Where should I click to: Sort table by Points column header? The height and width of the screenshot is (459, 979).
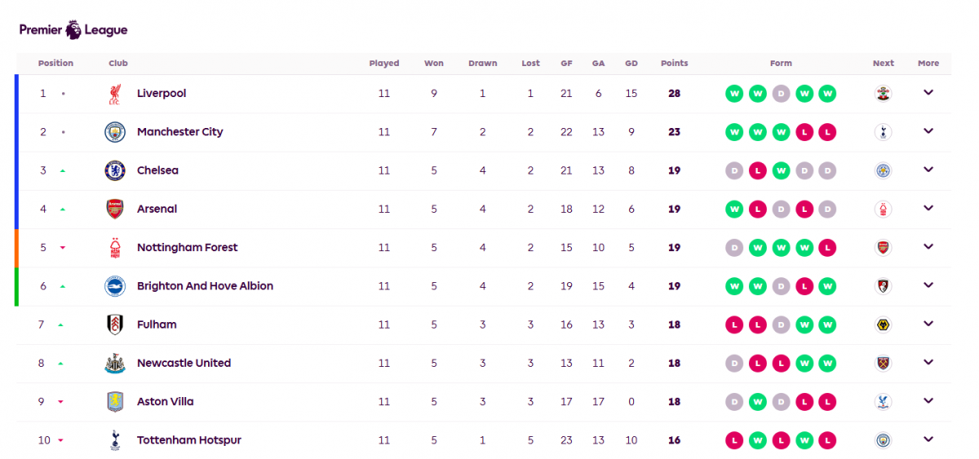point(674,64)
